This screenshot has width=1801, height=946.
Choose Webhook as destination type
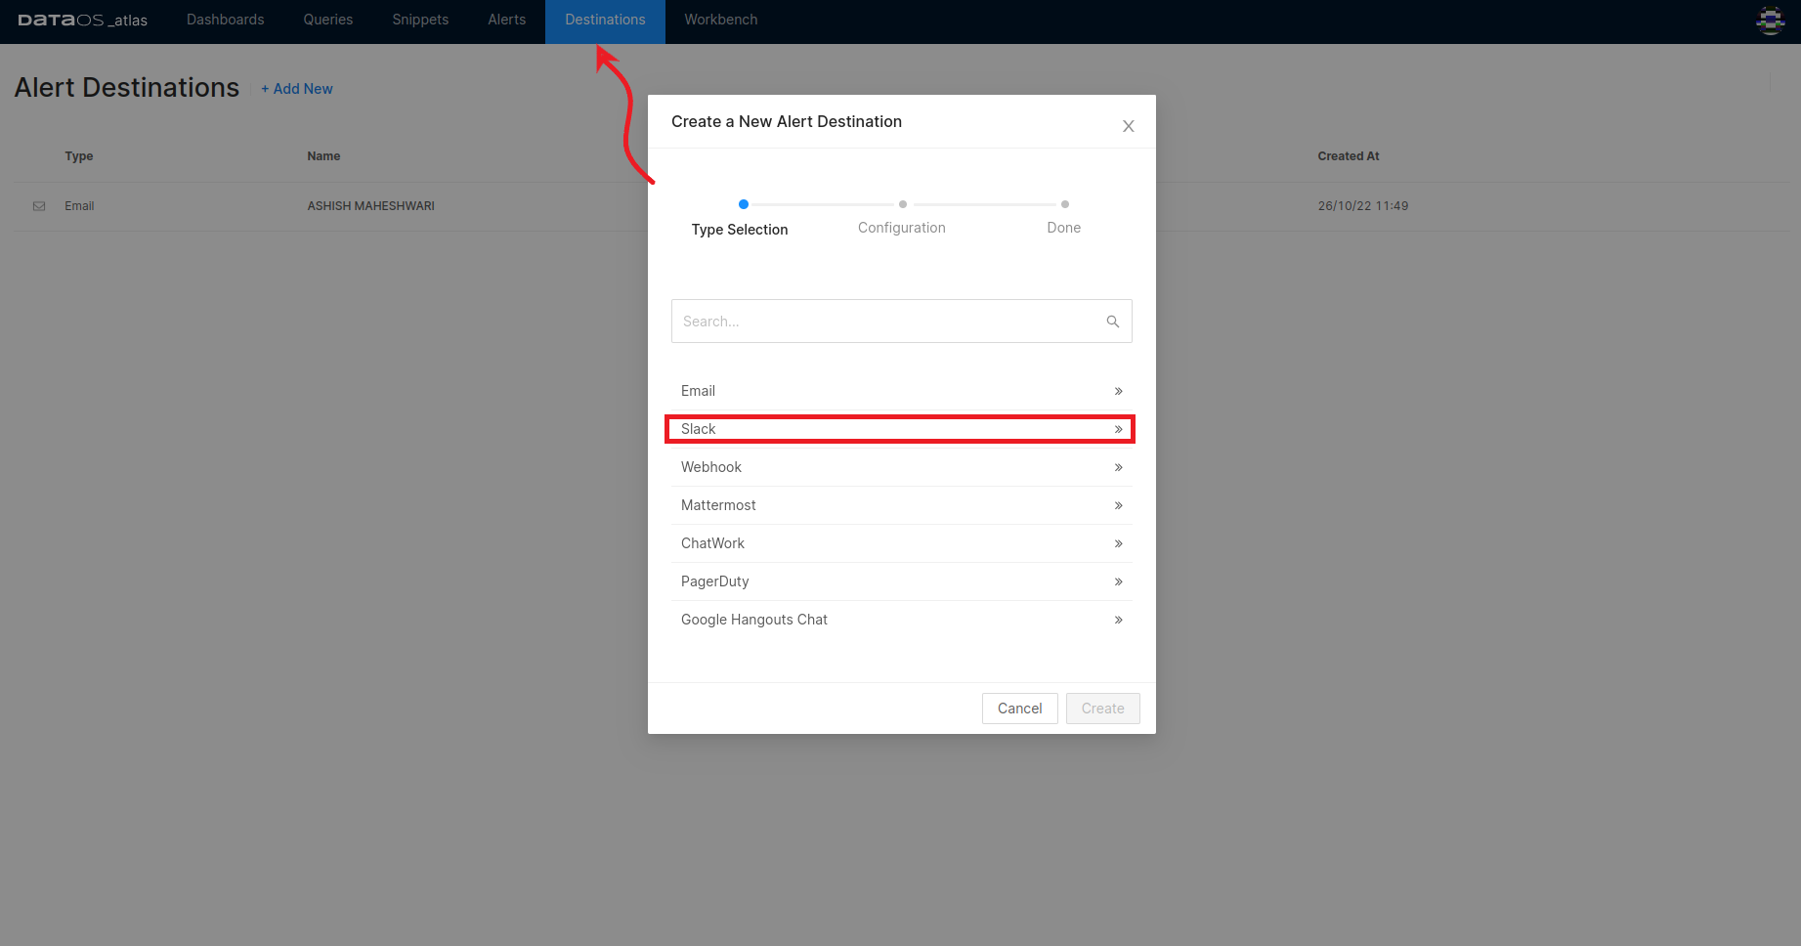(901, 467)
